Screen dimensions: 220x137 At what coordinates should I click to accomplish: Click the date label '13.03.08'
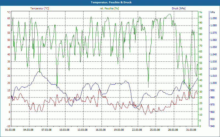coord(82,130)
